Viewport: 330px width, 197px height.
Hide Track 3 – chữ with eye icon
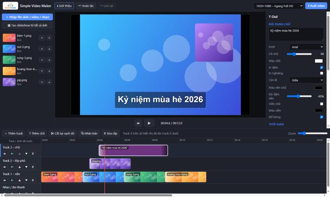click(x=5, y=154)
